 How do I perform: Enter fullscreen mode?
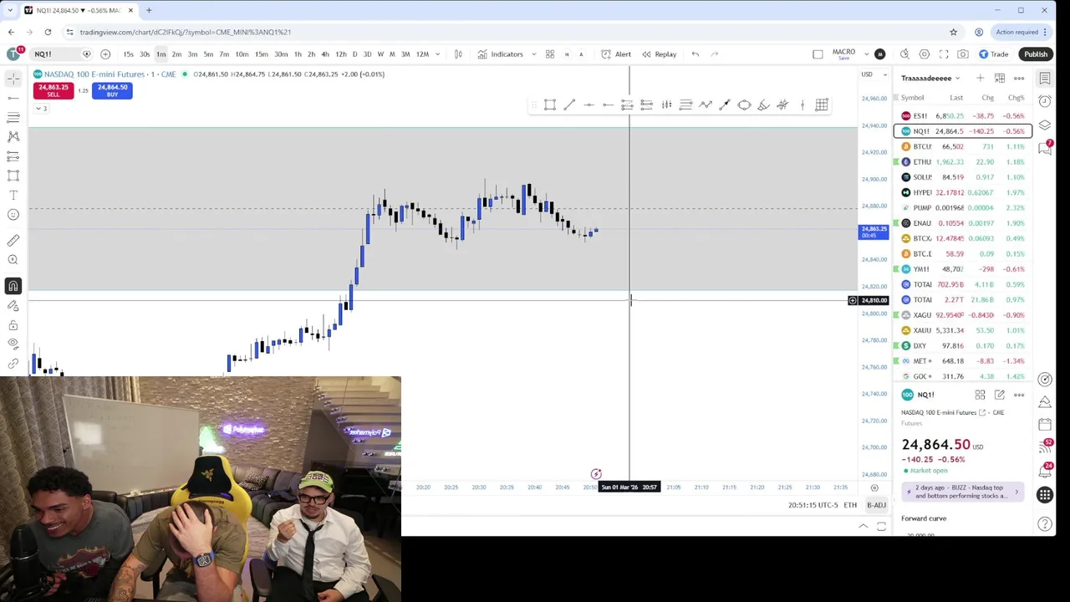point(944,54)
